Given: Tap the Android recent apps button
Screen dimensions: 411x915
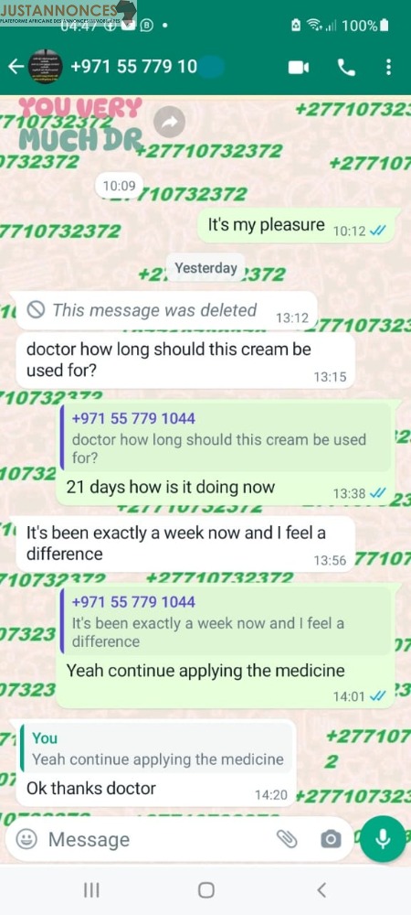Looking at the screenshot, I should pyautogui.click(x=91, y=890).
